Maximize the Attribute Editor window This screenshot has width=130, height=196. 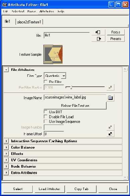pyautogui.click(x=118, y=5)
